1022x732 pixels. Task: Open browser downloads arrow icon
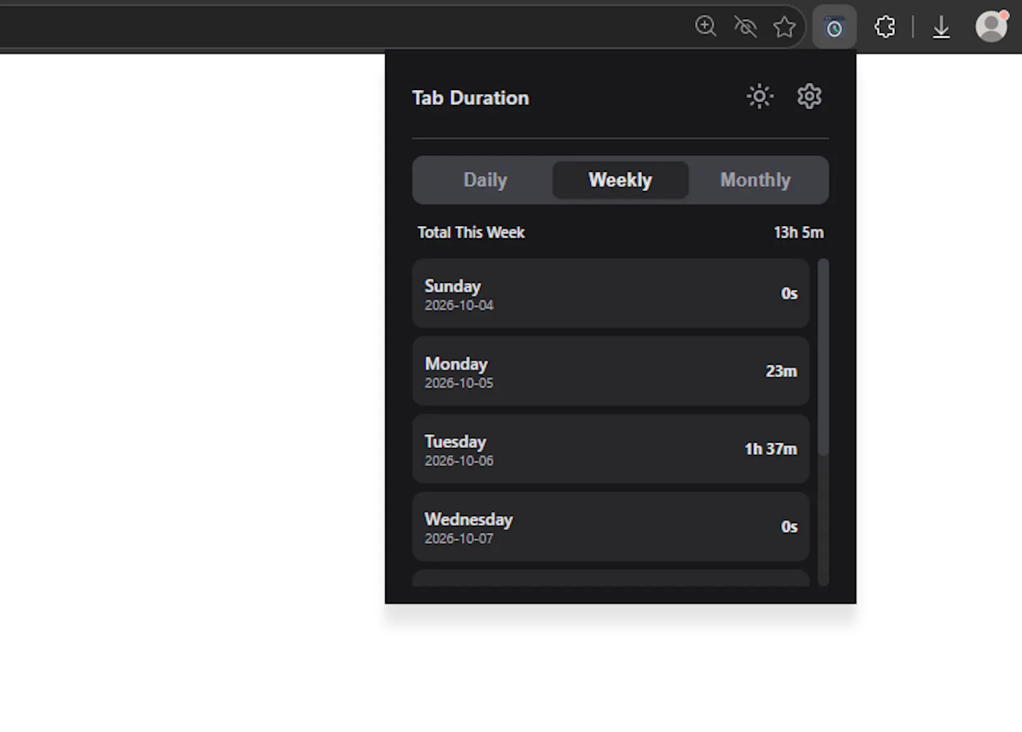(x=941, y=27)
